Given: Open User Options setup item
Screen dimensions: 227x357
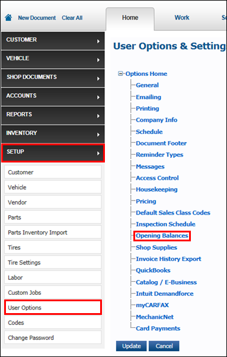Looking at the screenshot, I should coord(53,307).
